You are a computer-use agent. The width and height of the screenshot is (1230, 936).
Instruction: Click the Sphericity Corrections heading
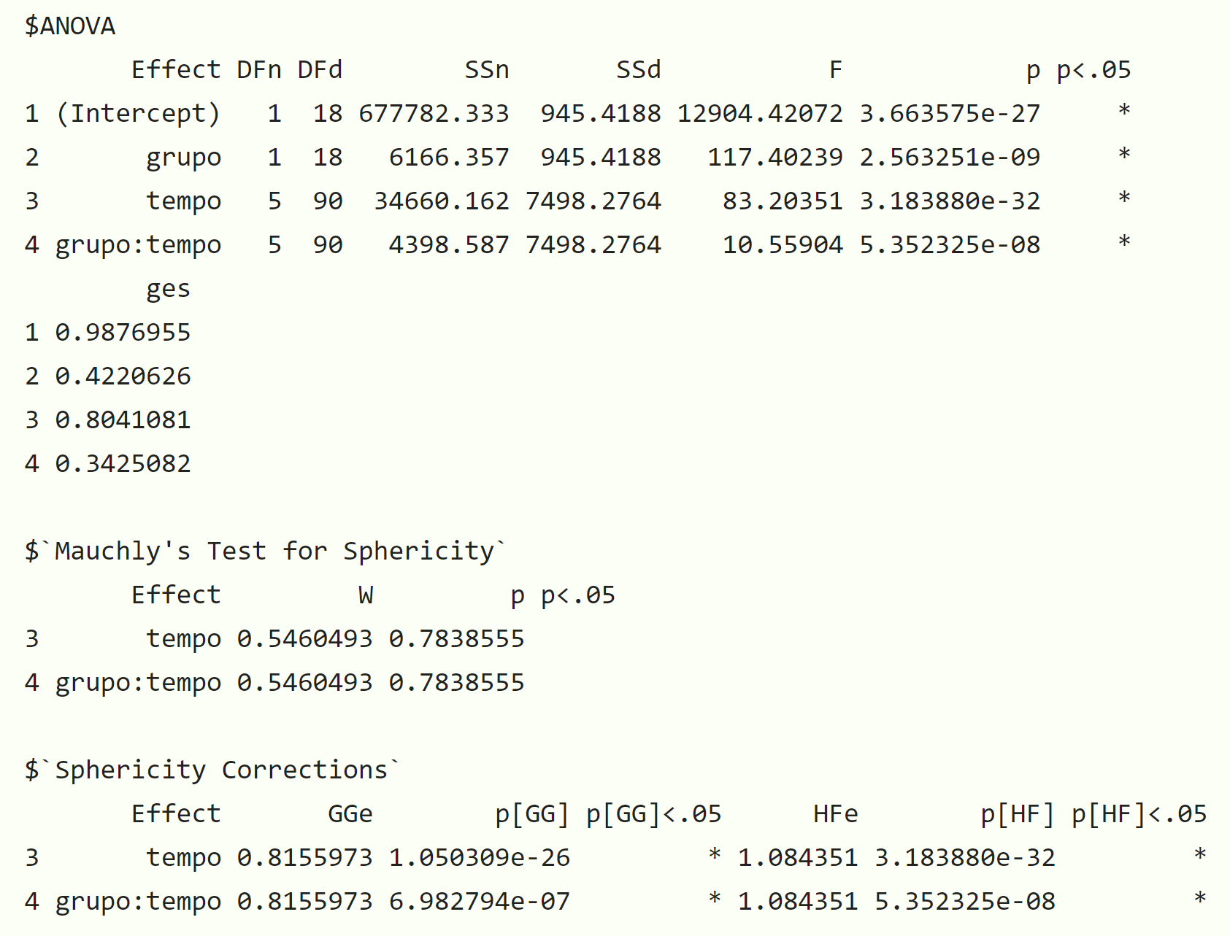tap(212, 770)
